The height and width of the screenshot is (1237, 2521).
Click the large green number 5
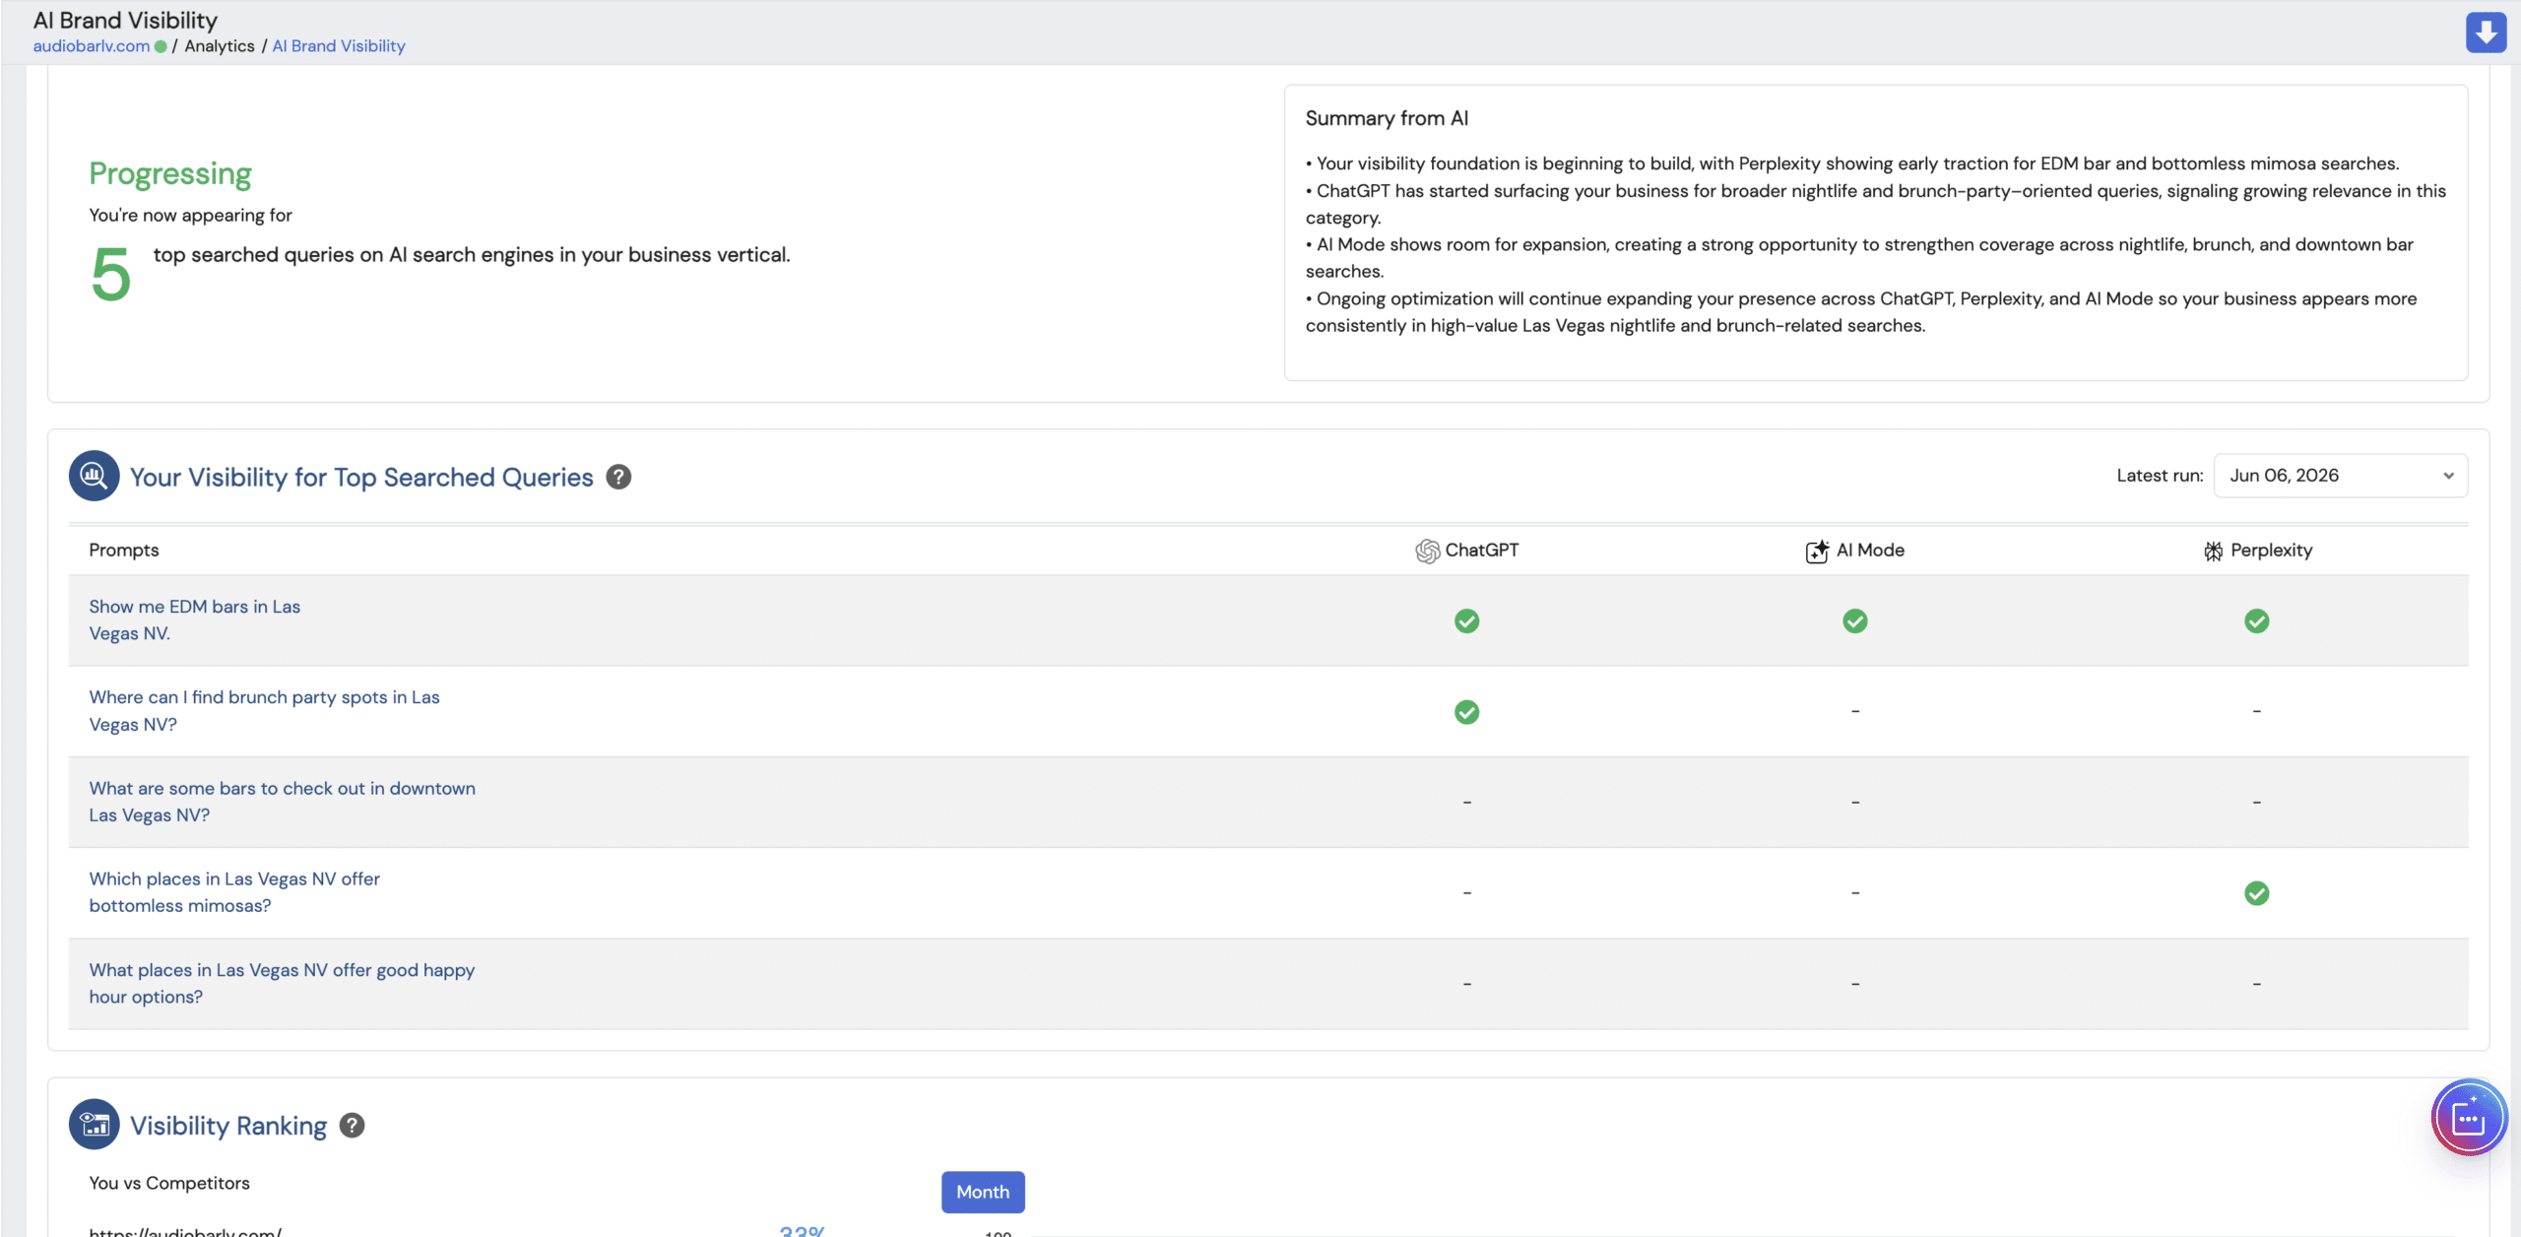pyautogui.click(x=110, y=275)
